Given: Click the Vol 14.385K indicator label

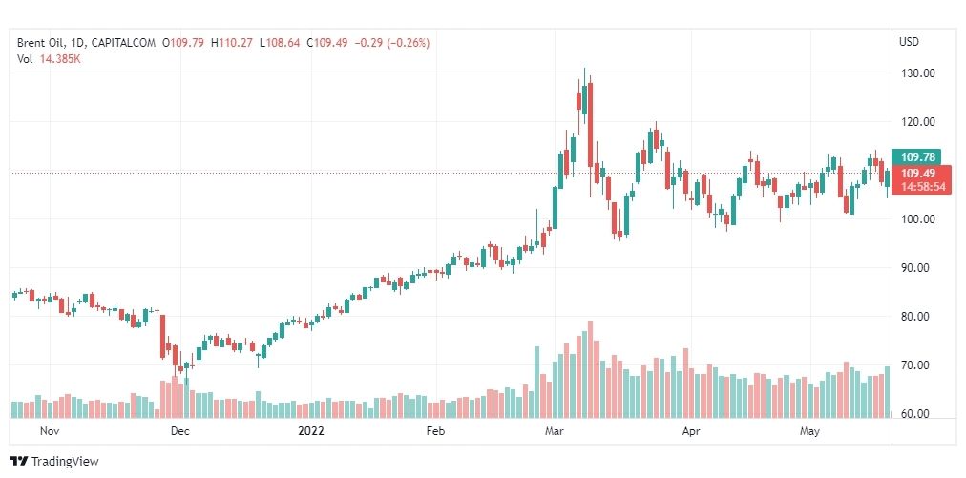Looking at the screenshot, I should [49, 60].
